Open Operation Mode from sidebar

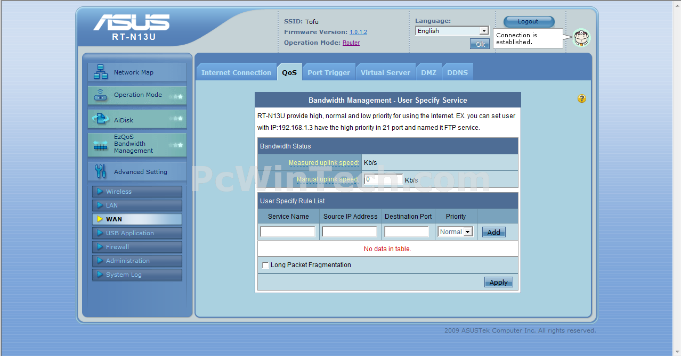point(137,95)
